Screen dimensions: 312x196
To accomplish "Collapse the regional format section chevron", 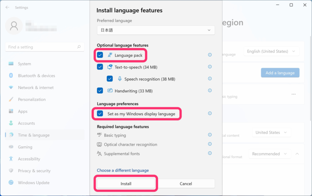I will click(x=297, y=154).
